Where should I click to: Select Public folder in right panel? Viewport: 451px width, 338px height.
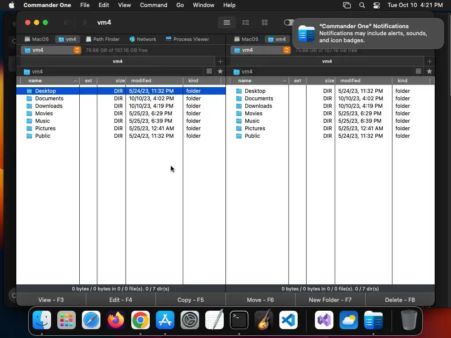[330, 136]
